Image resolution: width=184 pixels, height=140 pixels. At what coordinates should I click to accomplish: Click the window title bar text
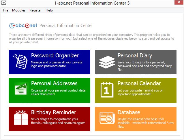(92, 3)
